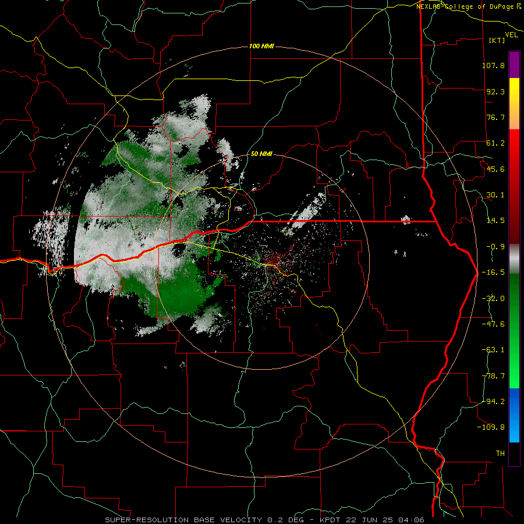The height and width of the screenshot is (524, 524).
Task: Click the 30.1 velocity scale value
Action: (495, 195)
